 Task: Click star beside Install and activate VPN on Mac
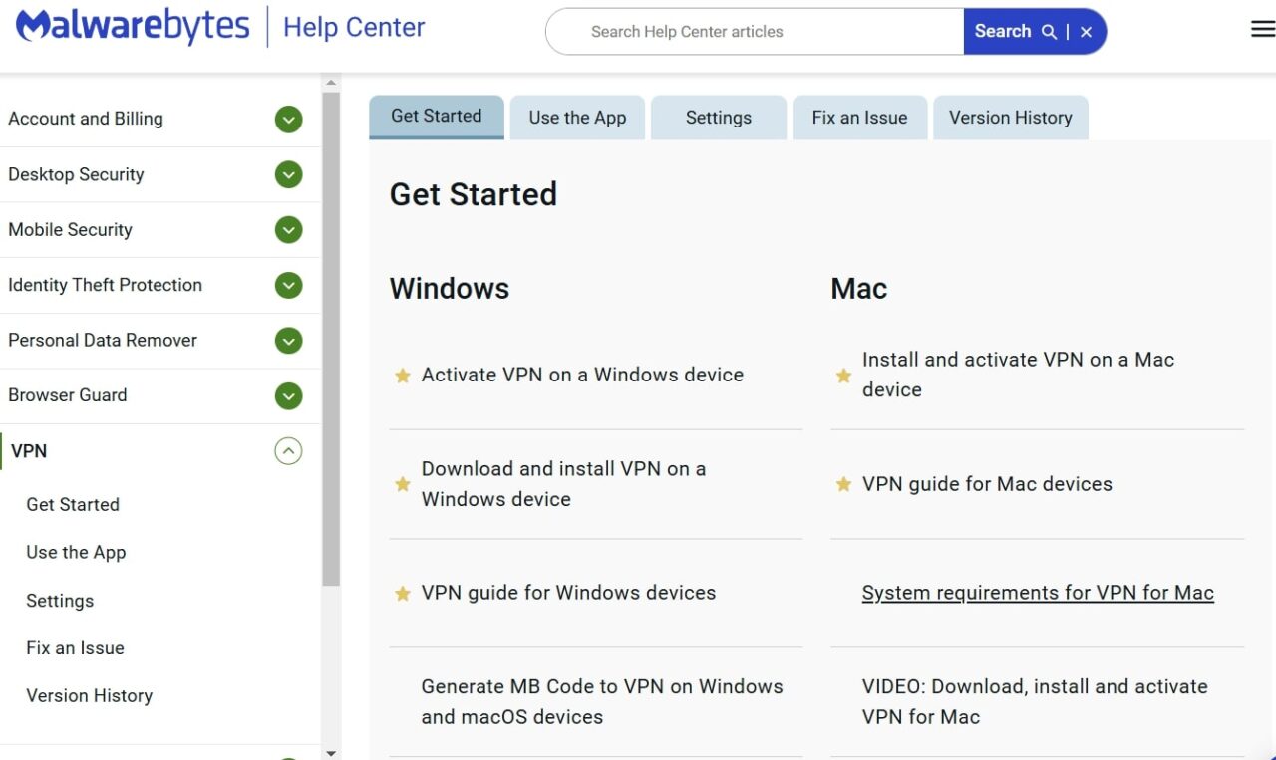click(843, 376)
